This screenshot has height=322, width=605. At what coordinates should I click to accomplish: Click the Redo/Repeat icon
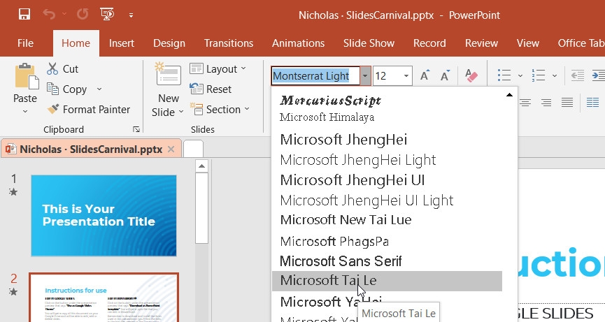click(83, 15)
